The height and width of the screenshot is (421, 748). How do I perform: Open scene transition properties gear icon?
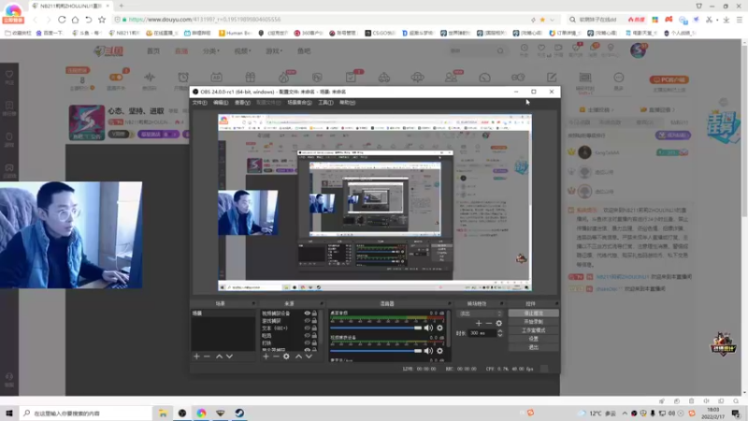[x=499, y=323]
